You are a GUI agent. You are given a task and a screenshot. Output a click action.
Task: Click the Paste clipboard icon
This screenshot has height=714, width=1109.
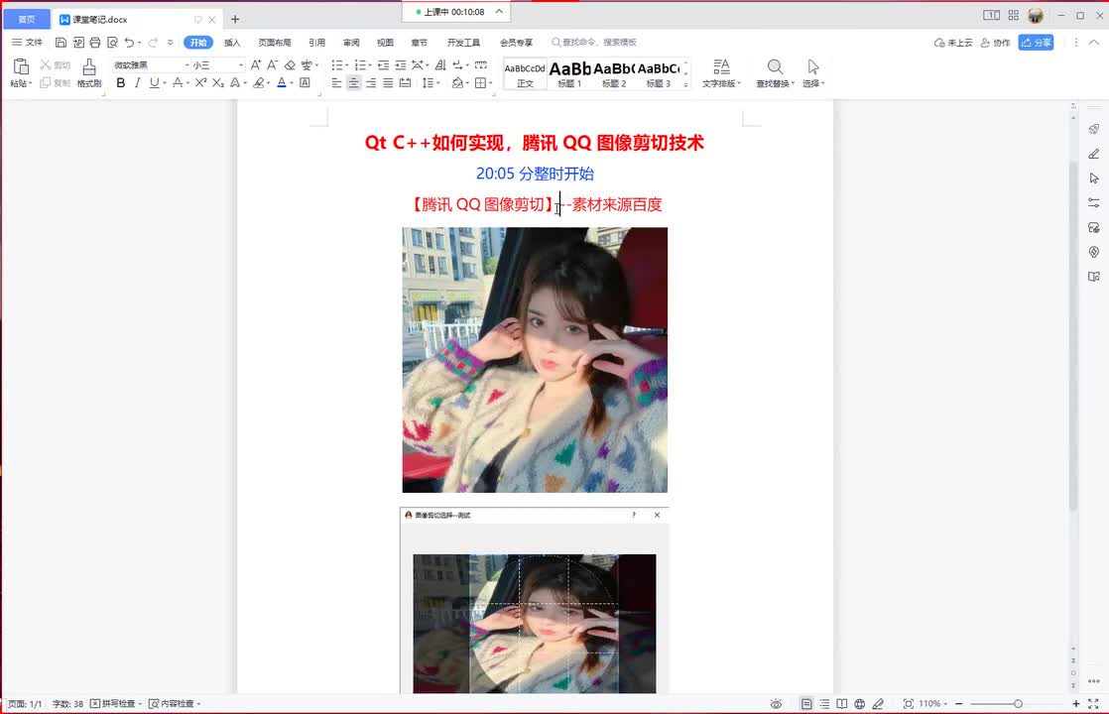(x=21, y=67)
